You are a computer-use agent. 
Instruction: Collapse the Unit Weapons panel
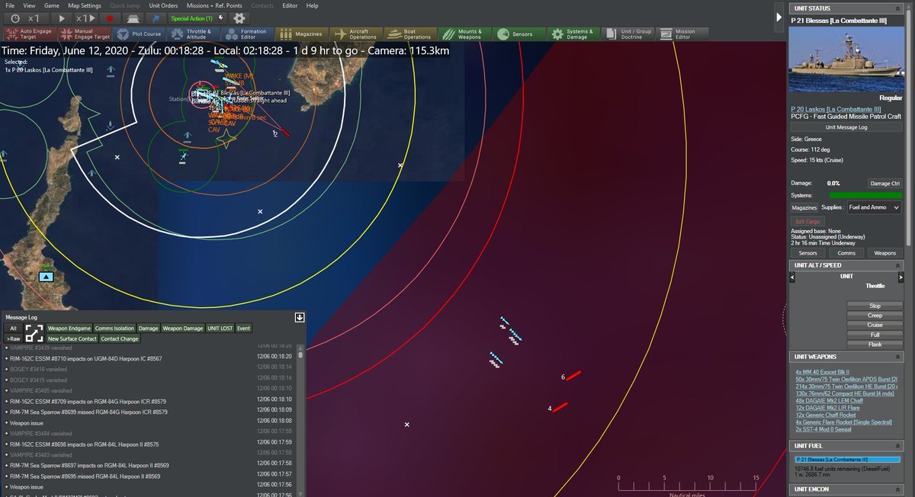click(897, 357)
